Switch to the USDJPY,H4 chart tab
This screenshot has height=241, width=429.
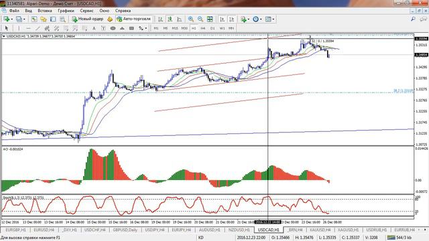coord(155,230)
